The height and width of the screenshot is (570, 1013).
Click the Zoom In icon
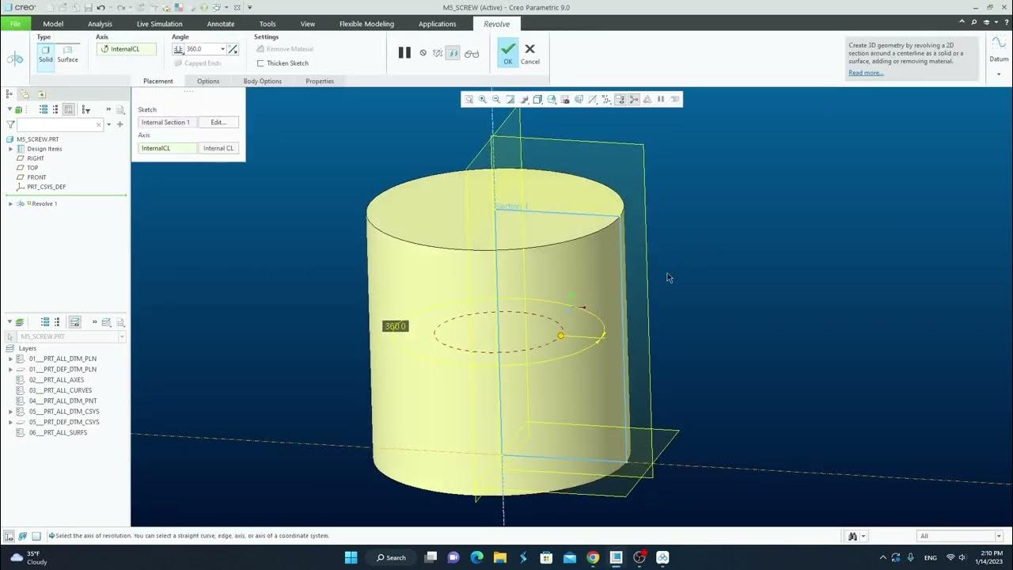point(483,99)
